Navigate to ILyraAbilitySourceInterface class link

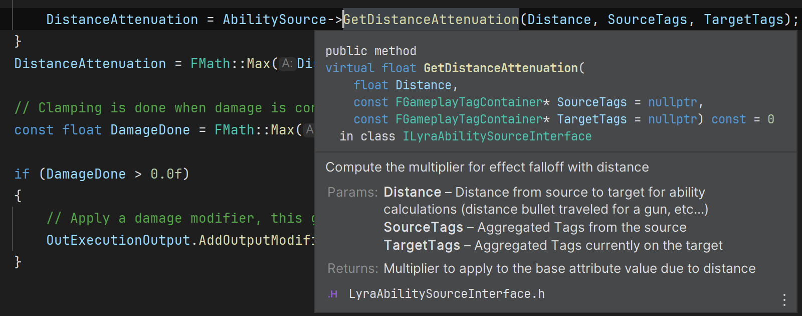pos(497,136)
